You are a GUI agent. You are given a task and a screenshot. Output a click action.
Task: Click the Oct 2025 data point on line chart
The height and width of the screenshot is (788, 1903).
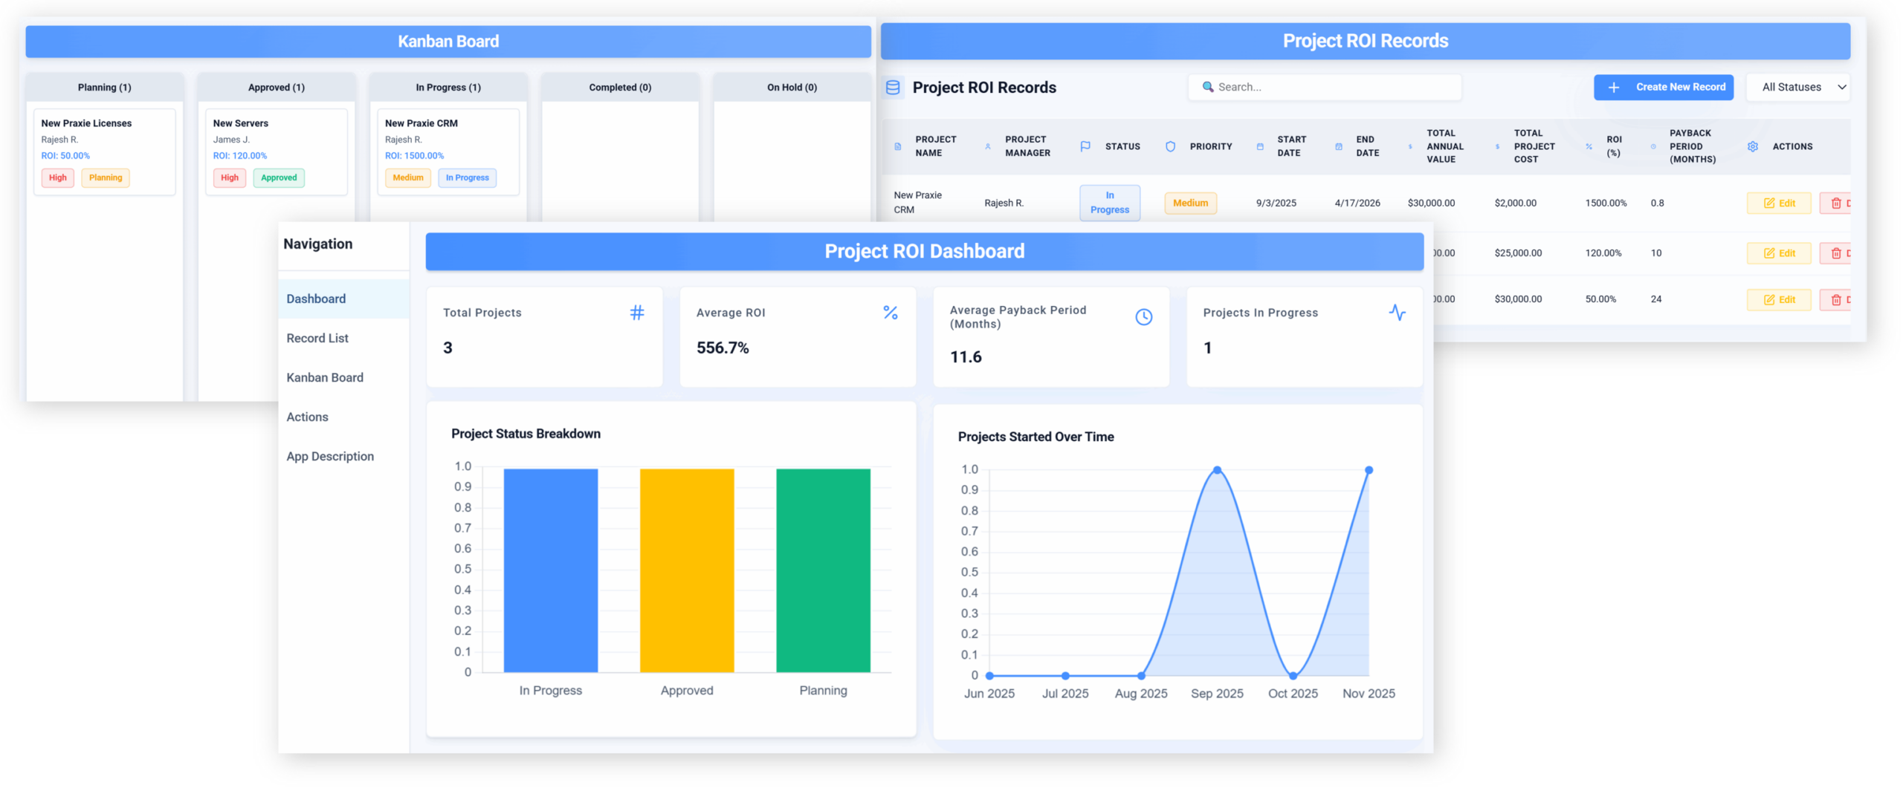pos(1293,677)
